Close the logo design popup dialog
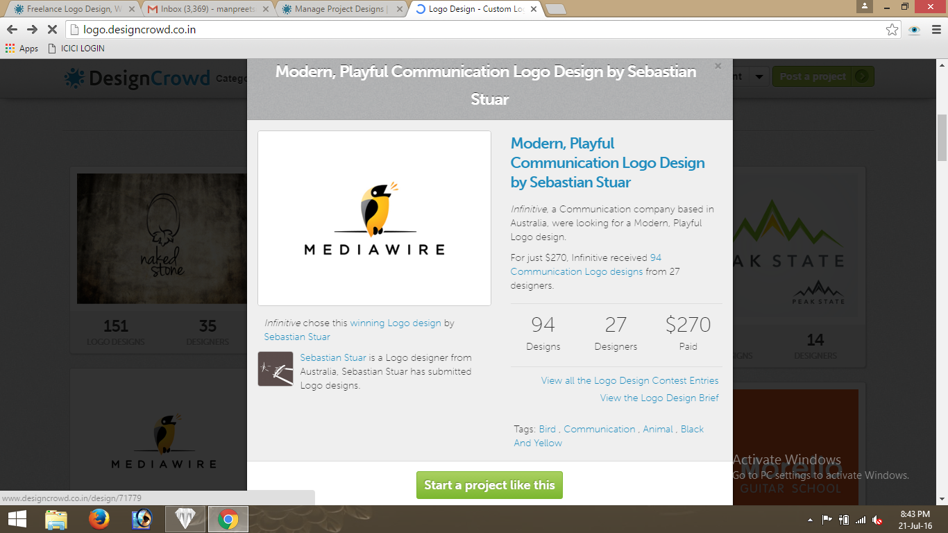The width and height of the screenshot is (948, 533). tap(718, 66)
